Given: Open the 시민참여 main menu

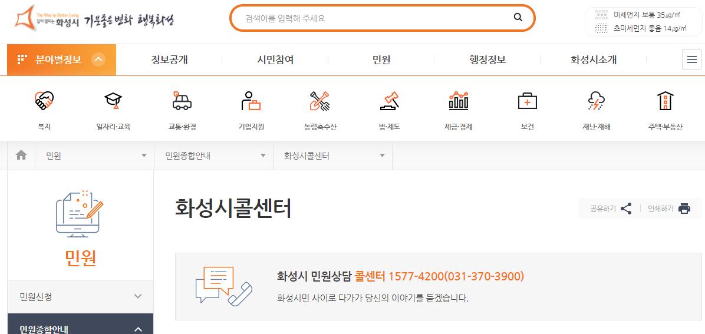Looking at the screenshot, I should 275,59.
